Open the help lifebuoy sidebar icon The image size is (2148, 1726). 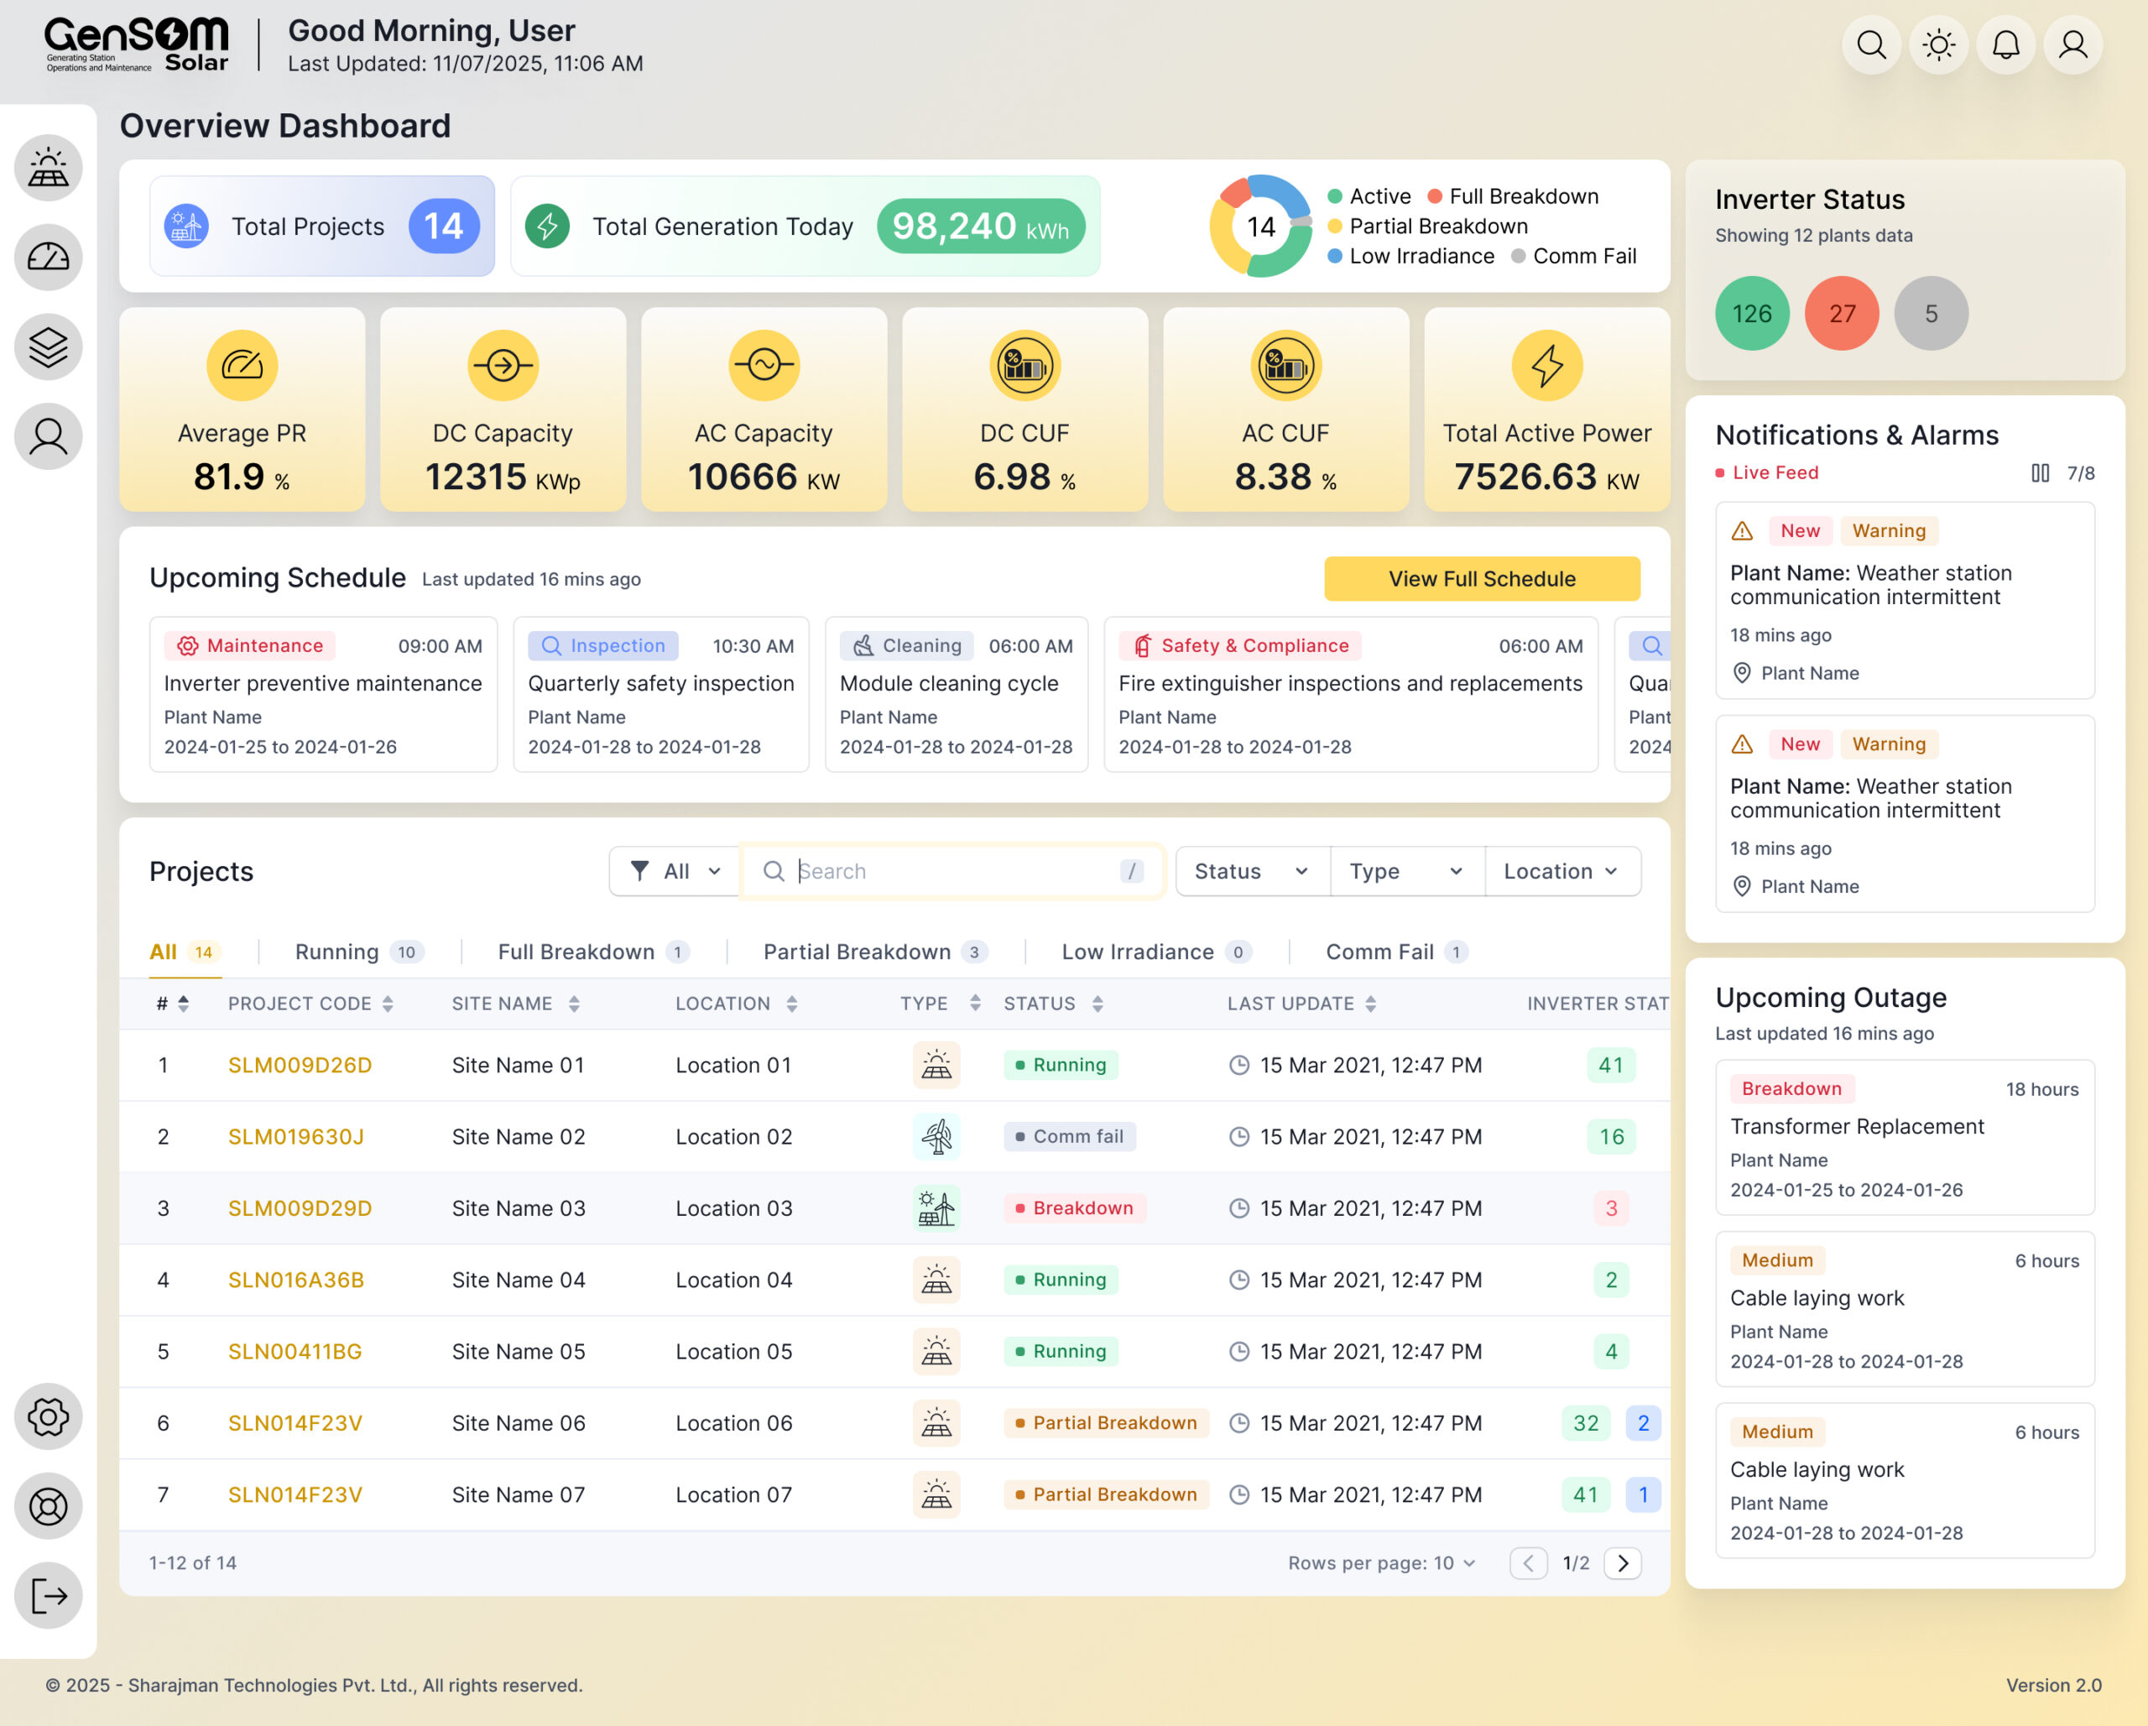click(48, 1506)
